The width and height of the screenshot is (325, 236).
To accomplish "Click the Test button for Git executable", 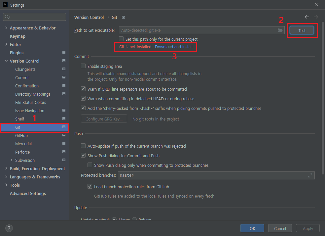I will (302, 30).
